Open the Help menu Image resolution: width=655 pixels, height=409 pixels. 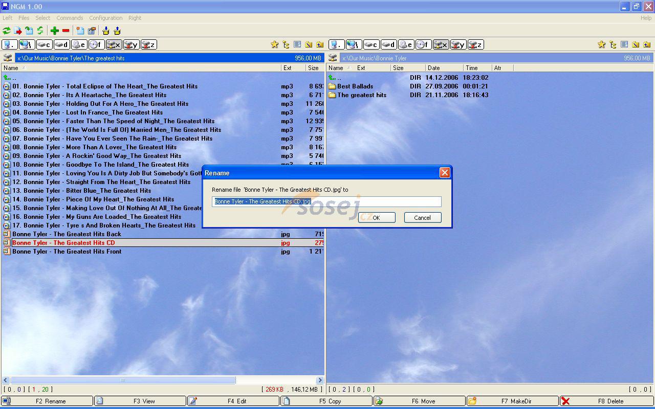coord(646,18)
